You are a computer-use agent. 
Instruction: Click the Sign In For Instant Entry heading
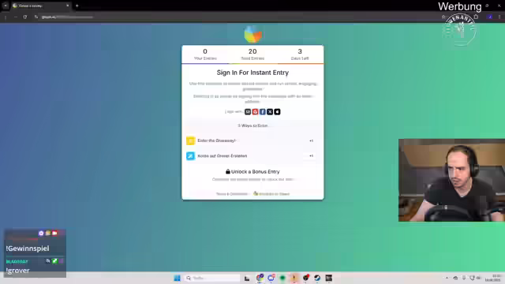(x=252, y=73)
